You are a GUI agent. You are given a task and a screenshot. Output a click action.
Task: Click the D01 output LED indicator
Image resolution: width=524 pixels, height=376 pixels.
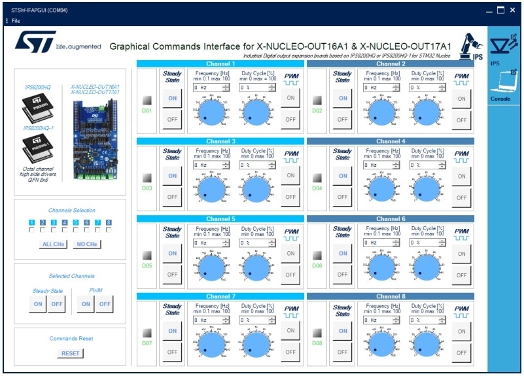coord(147,101)
